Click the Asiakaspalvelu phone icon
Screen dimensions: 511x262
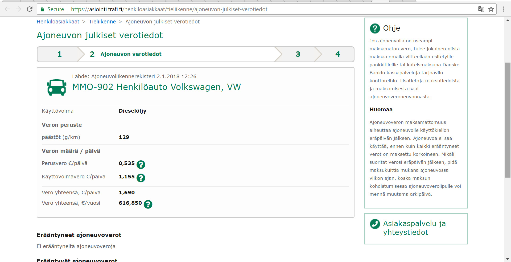click(x=375, y=224)
